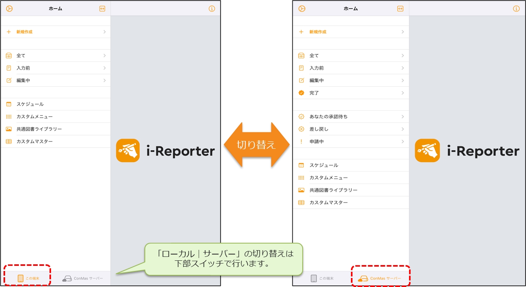Open 申請中 label
Screen dimensions: 526x287
coord(316,141)
